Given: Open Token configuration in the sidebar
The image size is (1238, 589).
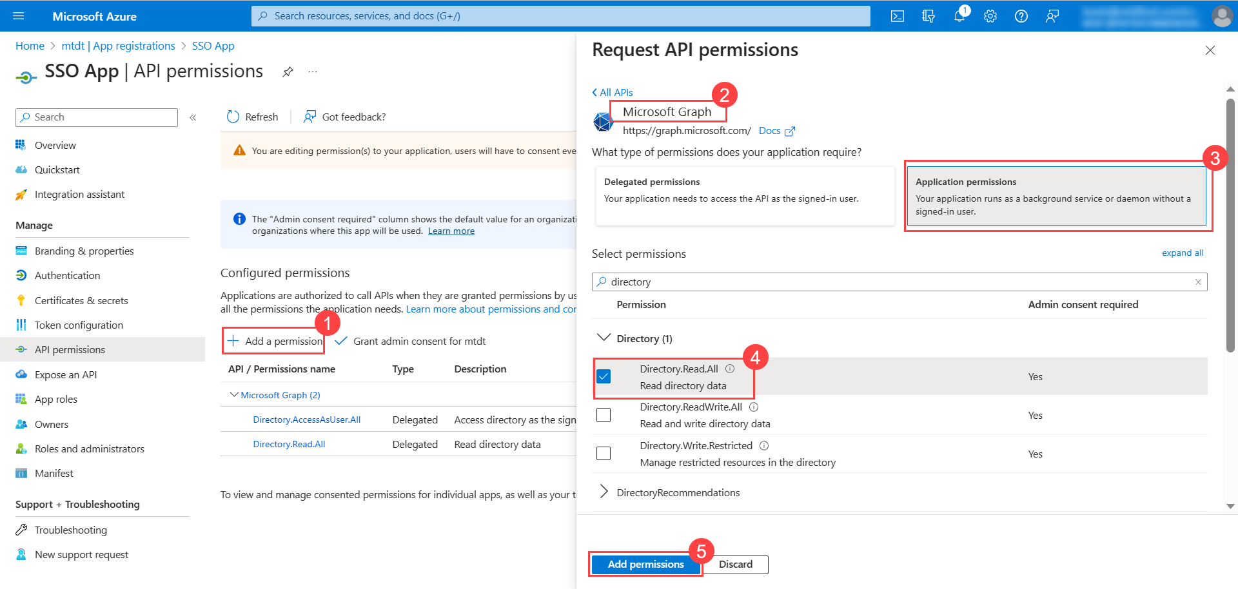Looking at the screenshot, I should (x=79, y=325).
